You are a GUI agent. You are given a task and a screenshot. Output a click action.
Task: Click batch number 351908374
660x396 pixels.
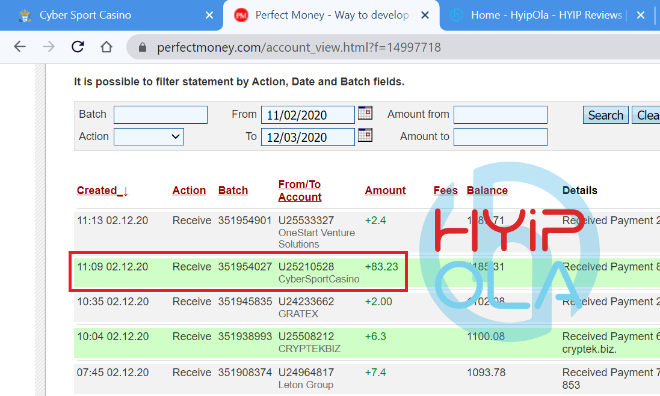(244, 373)
